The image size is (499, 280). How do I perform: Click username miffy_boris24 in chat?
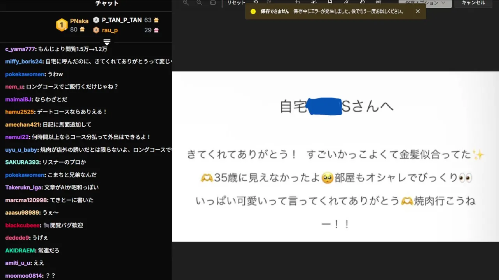pyautogui.click(x=23, y=61)
